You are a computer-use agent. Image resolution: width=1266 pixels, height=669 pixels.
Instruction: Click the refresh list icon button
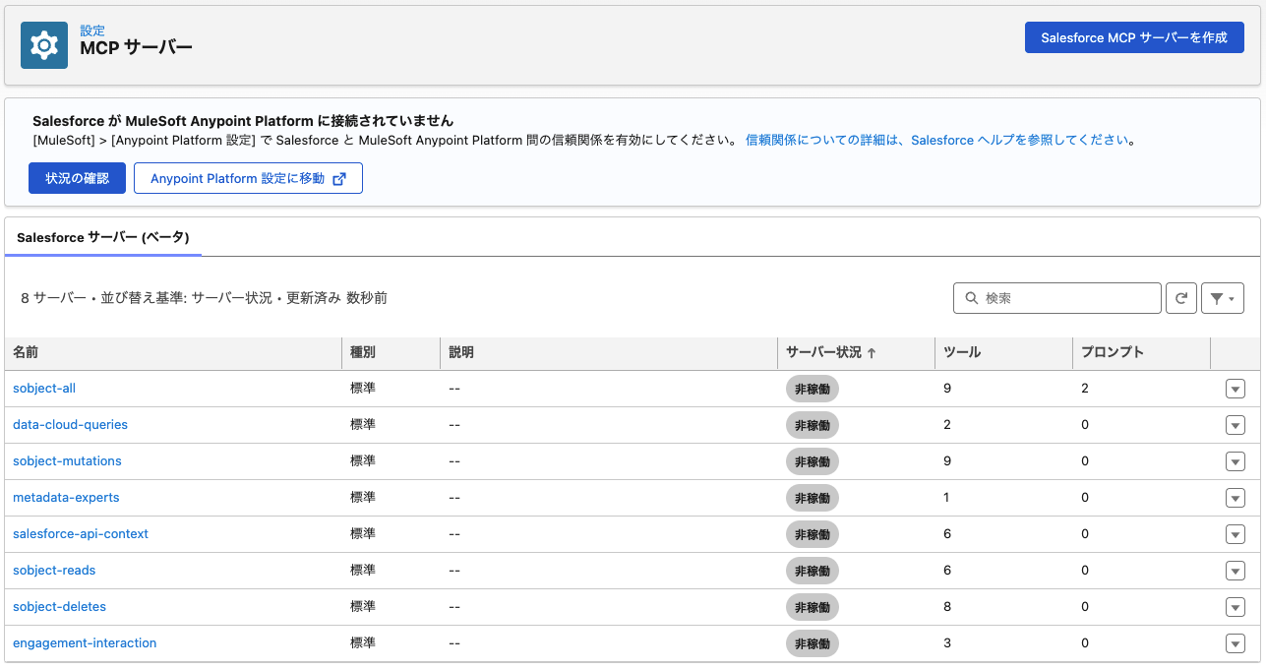1180,298
